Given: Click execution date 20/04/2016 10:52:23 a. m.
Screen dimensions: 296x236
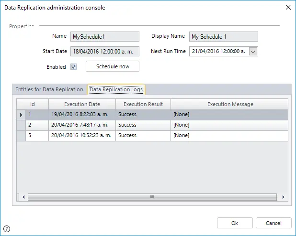Looking at the screenshot, I should point(82,136).
